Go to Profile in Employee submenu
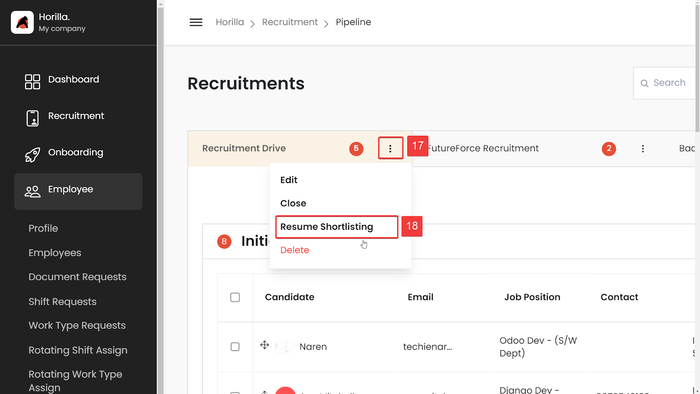The image size is (700, 394). point(43,229)
